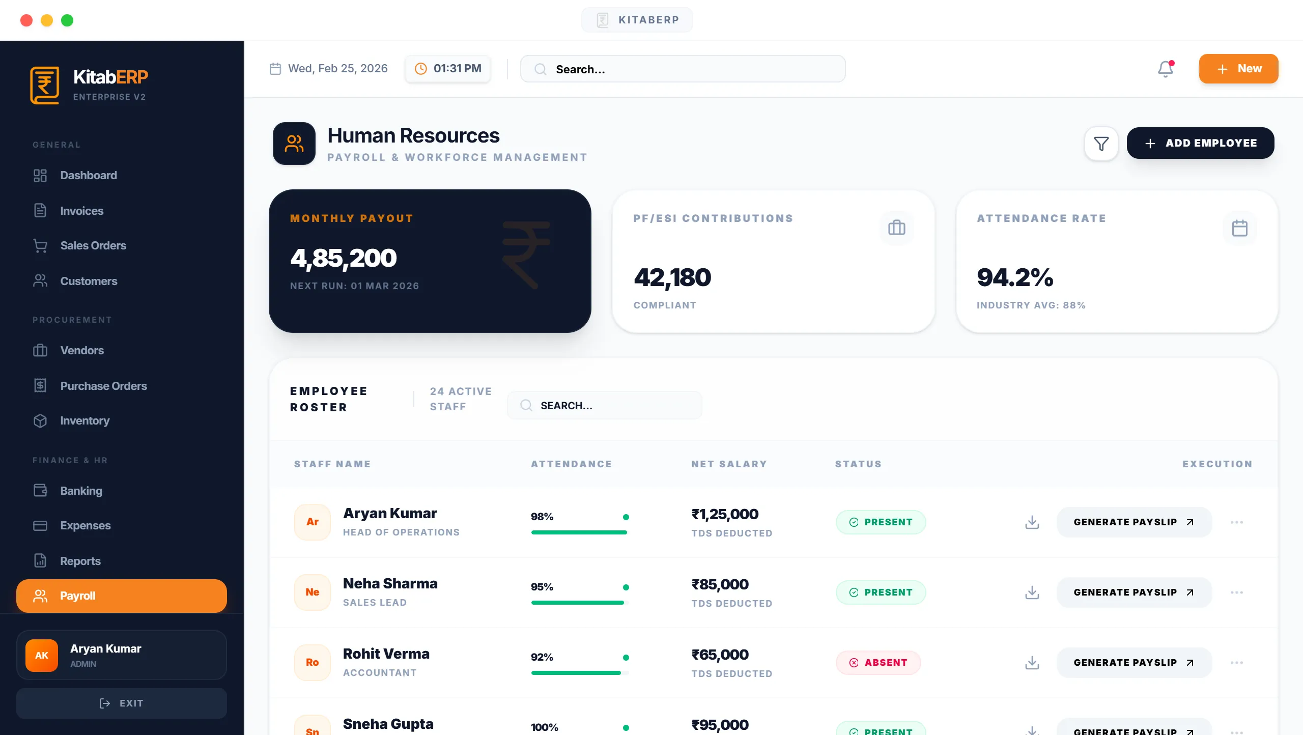Toggle Neha Sharma's Present status
The image size is (1303, 735).
coord(881,592)
